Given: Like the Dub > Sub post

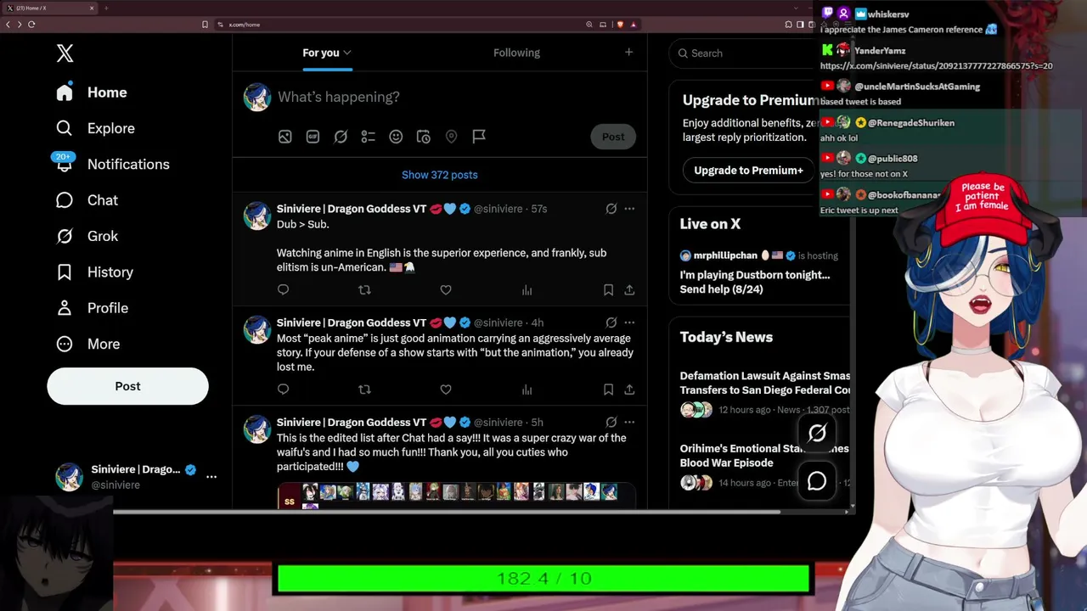Looking at the screenshot, I should (x=446, y=290).
